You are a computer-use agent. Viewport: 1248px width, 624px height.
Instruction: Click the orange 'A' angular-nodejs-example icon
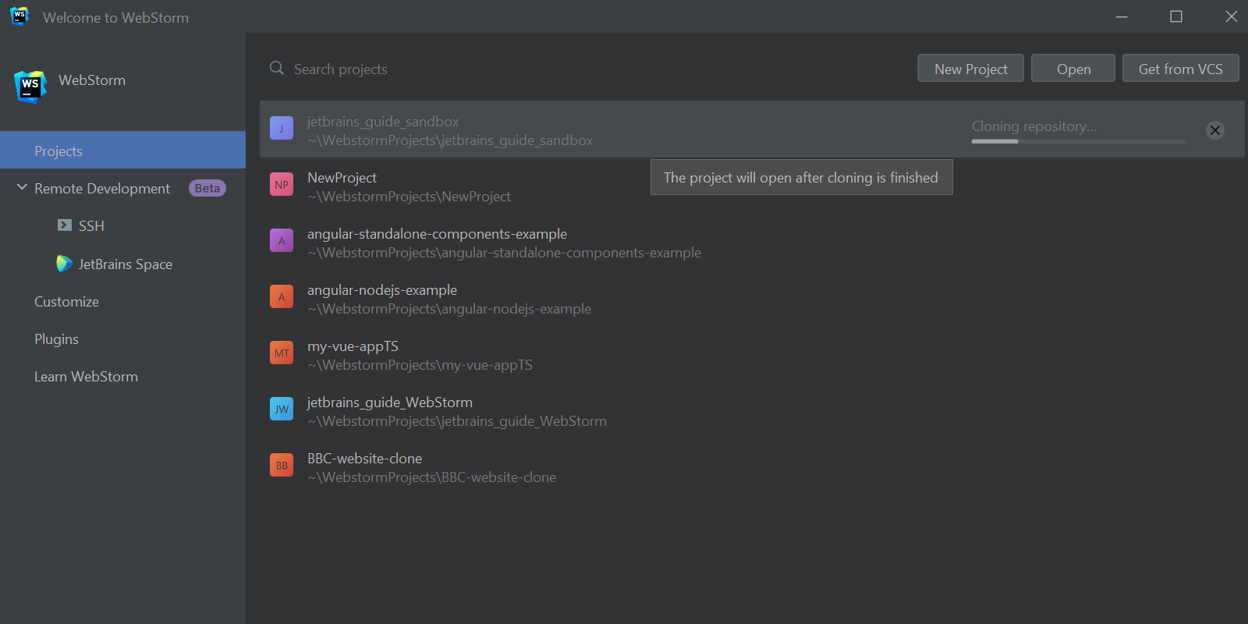coord(282,296)
